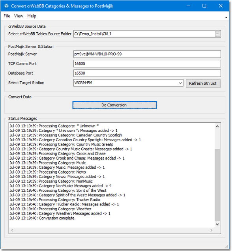Click the horizontal scroll right arrow
Viewport: 232px width, 252px height.
point(211,230)
